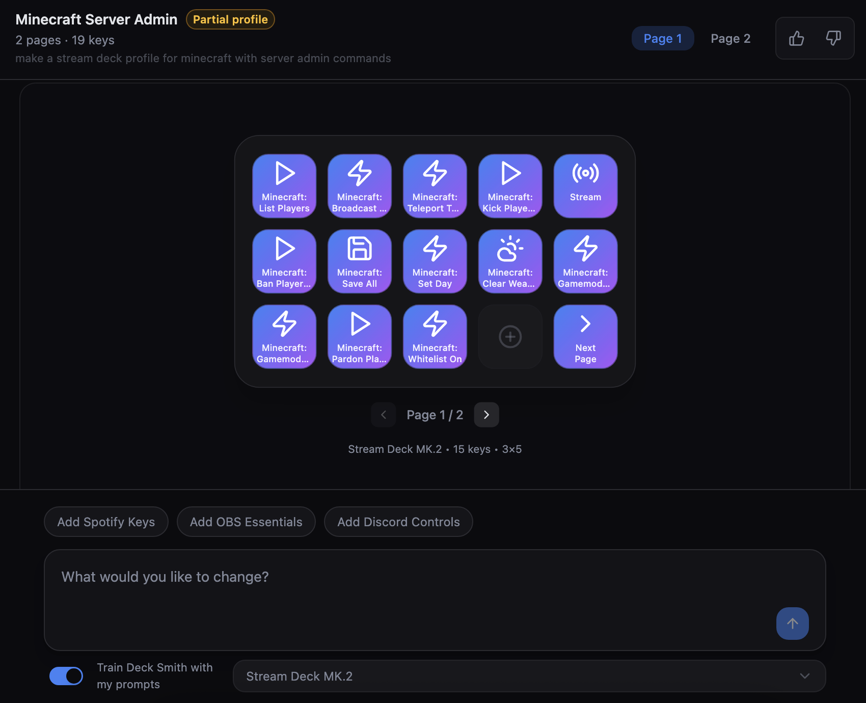This screenshot has width=866, height=703.
Task: Select the Minecraft: Whitelist On key
Action: (435, 336)
